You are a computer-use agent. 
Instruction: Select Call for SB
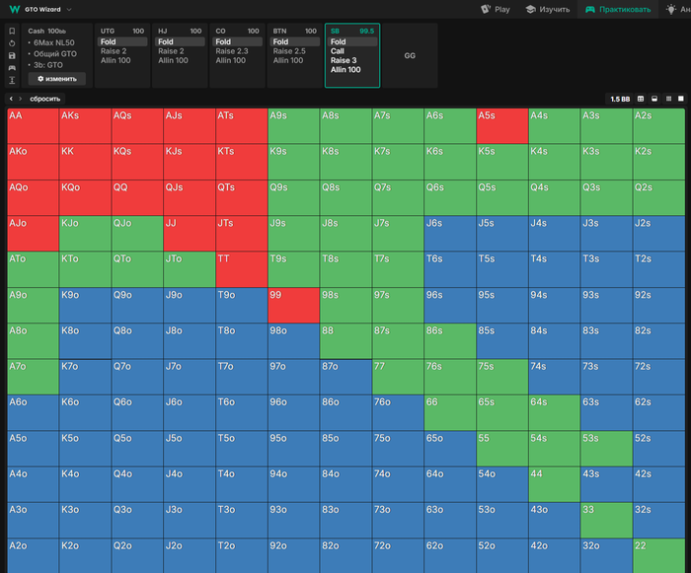(338, 51)
